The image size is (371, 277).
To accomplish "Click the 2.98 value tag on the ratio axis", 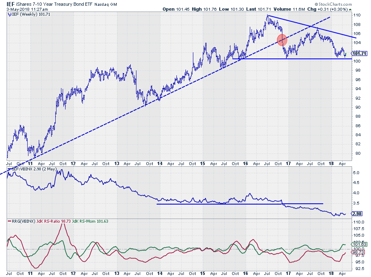I will click(x=357, y=214).
